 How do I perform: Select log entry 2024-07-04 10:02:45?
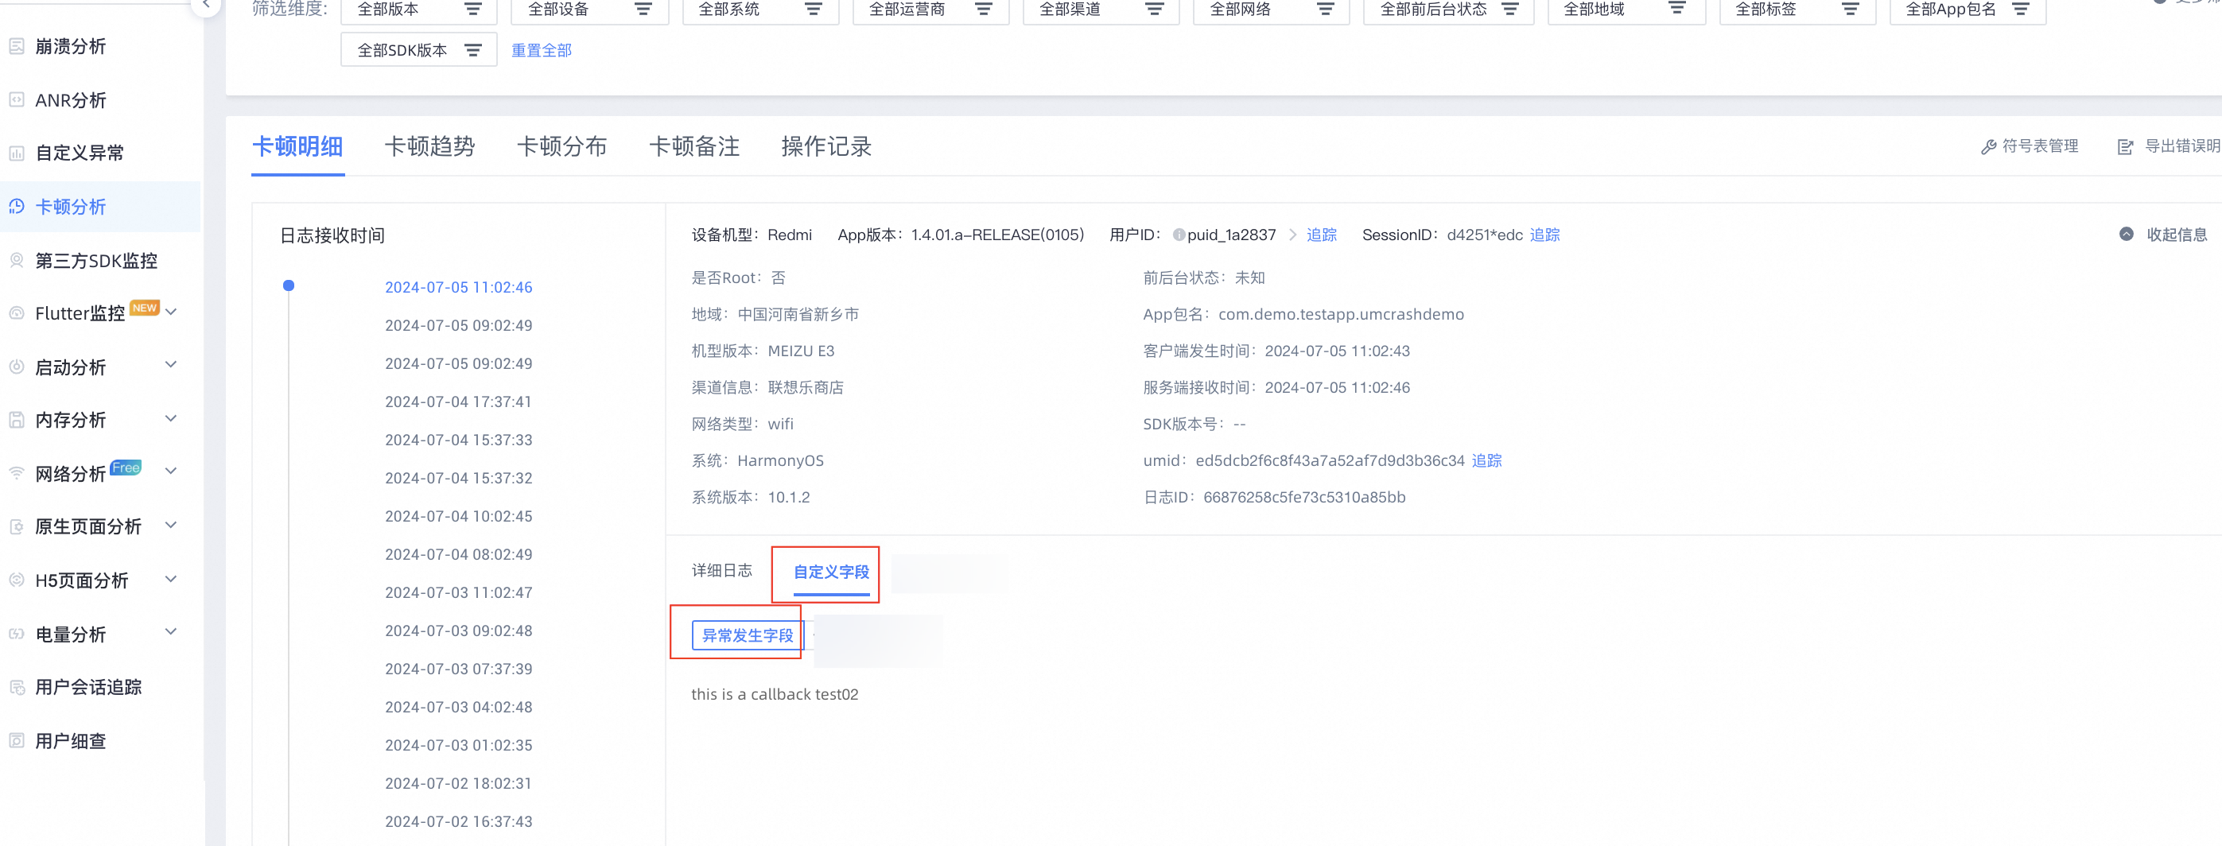pos(459,517)
